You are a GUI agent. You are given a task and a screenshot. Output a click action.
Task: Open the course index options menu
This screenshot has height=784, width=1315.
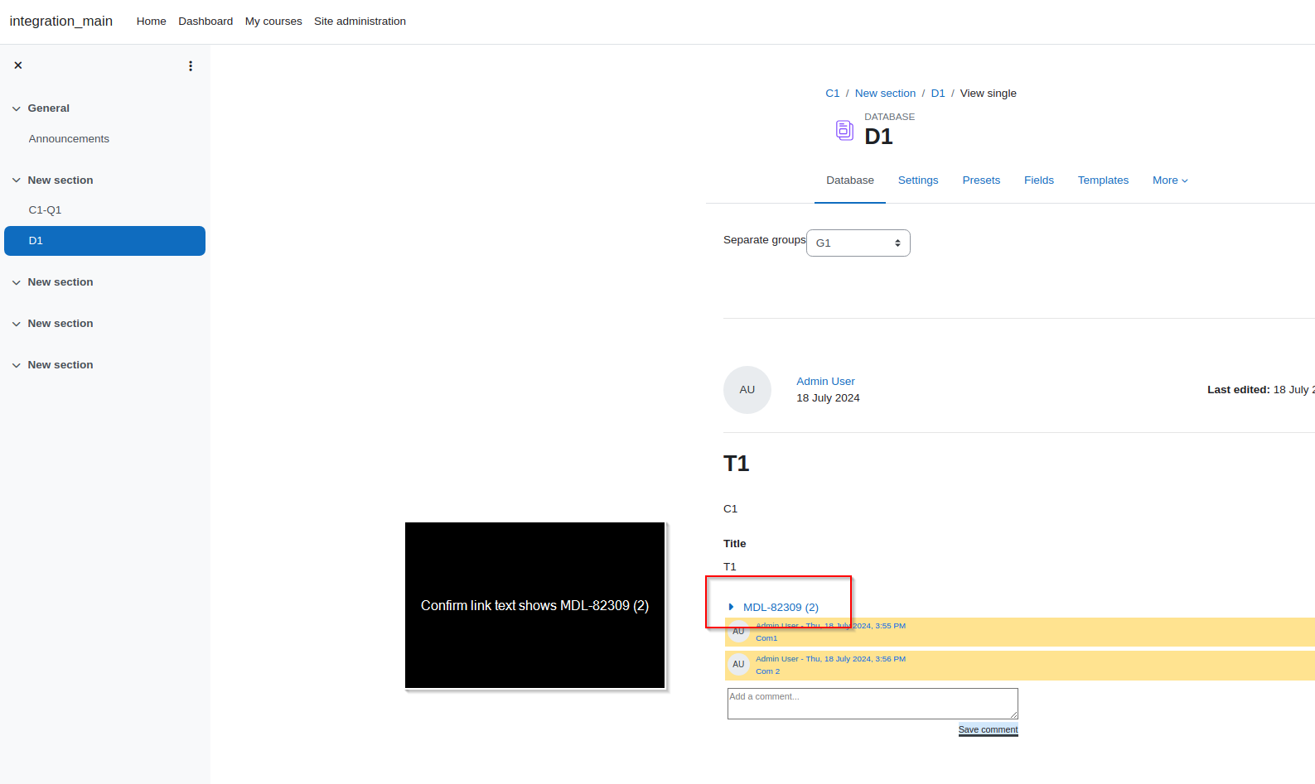pyautogui.click(x=191, y=66)
